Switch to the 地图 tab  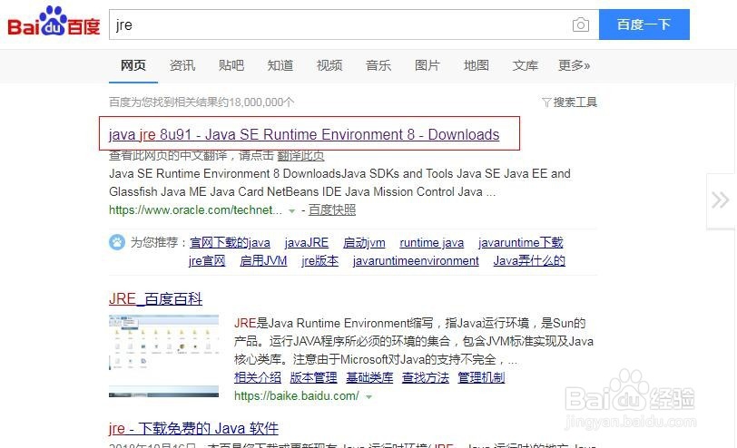tap(477, 65)
